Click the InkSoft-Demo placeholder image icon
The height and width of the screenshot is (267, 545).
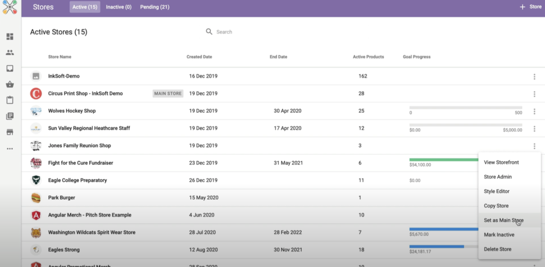[x=36, y=76]
